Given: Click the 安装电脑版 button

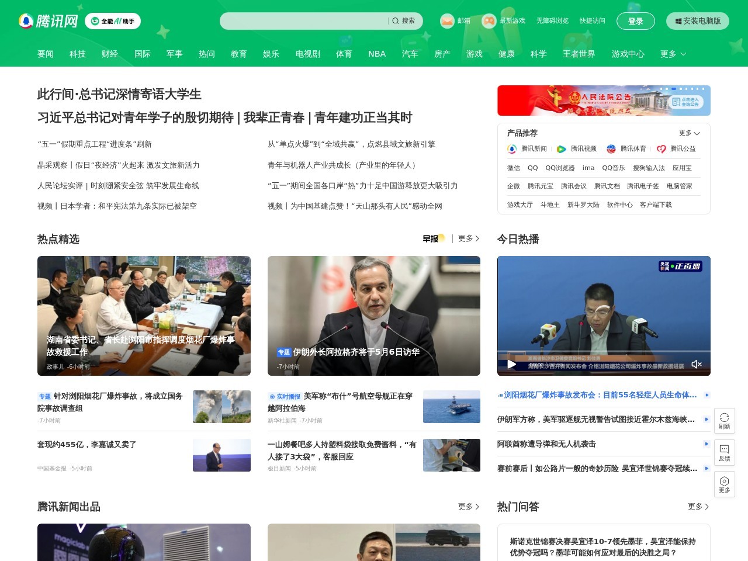Looking at the screenshot, I should (698, 21).
